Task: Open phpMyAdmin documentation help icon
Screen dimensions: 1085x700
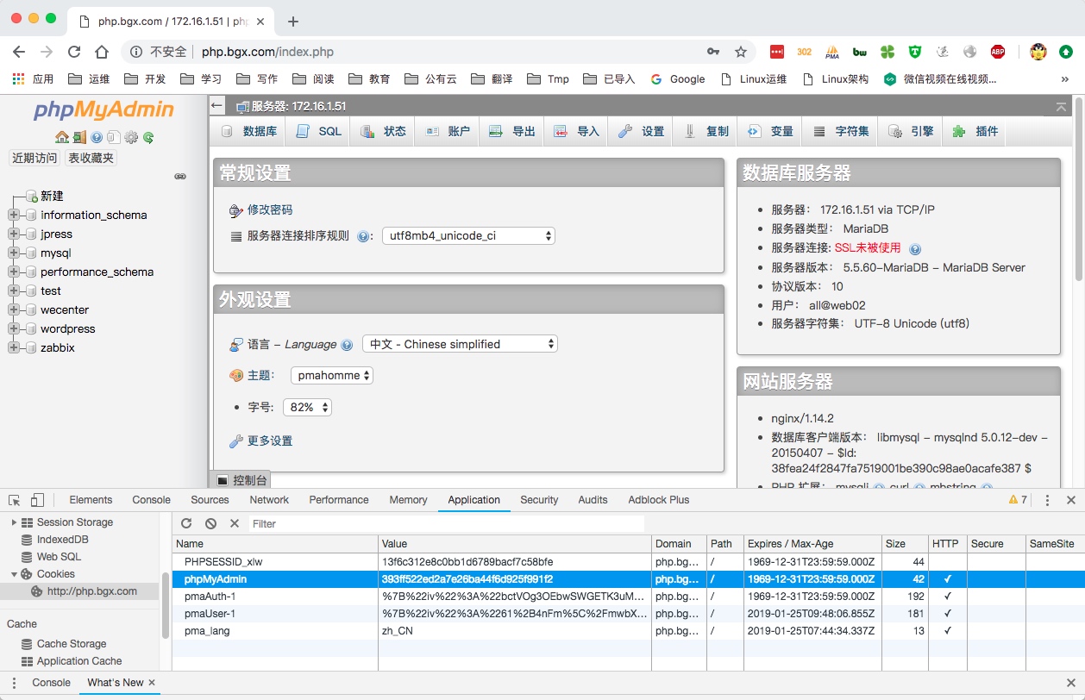Action: [97, 137]
